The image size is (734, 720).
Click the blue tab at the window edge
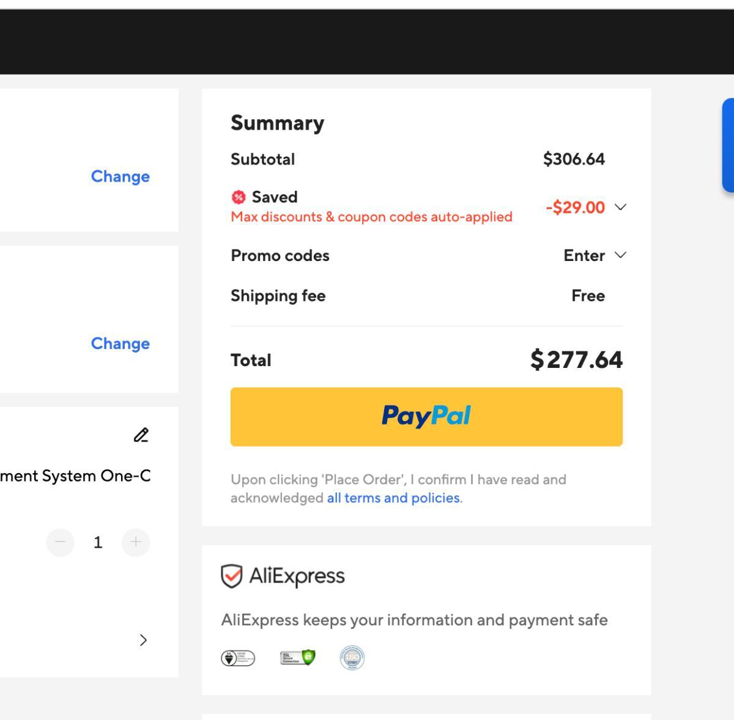pos(728,145)
